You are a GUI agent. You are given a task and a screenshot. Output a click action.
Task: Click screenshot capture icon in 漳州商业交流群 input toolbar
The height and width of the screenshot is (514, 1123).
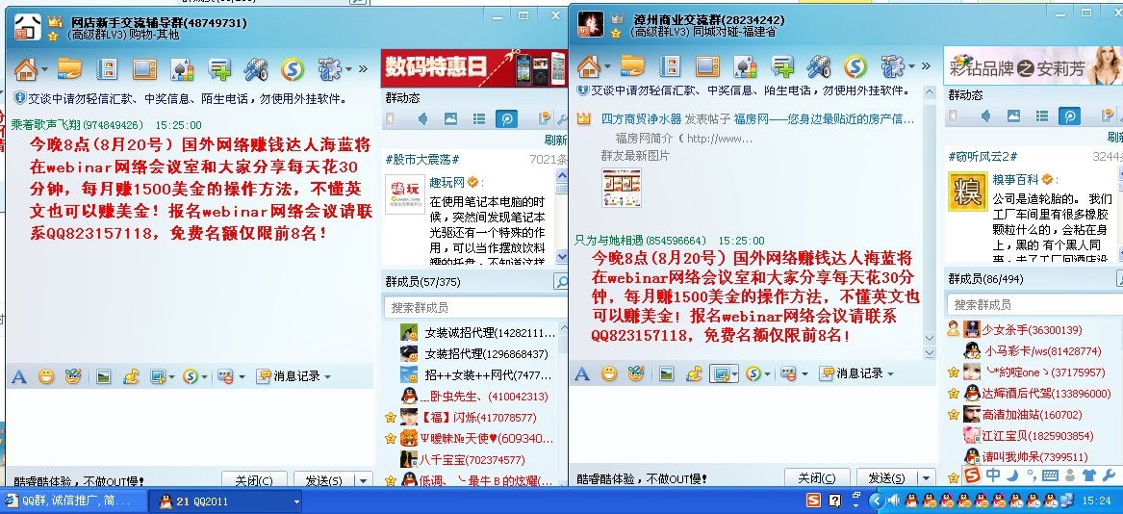pyautogui.click(x=721, y=373)
